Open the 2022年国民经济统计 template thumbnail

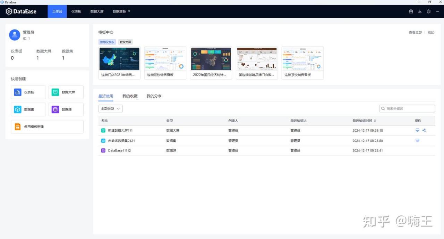[211, 59]
